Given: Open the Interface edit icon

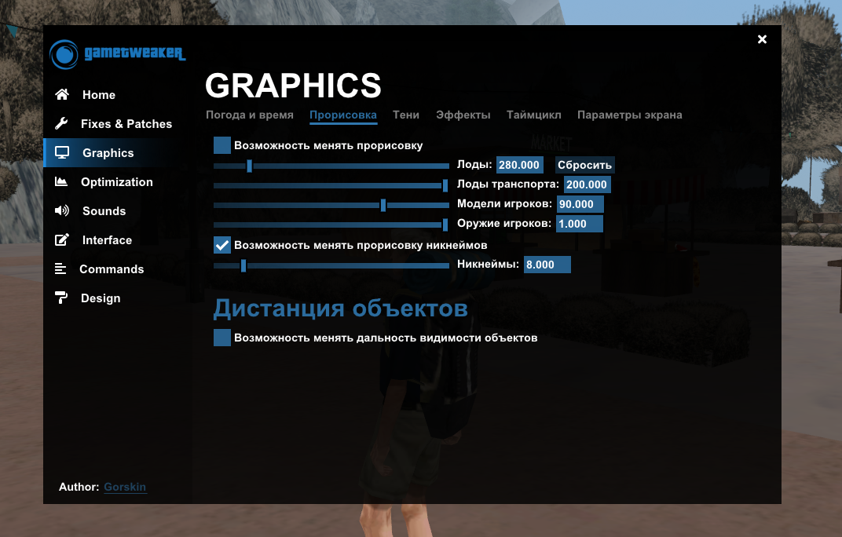Looking at the screenshot, I should [x=61, y=239].
